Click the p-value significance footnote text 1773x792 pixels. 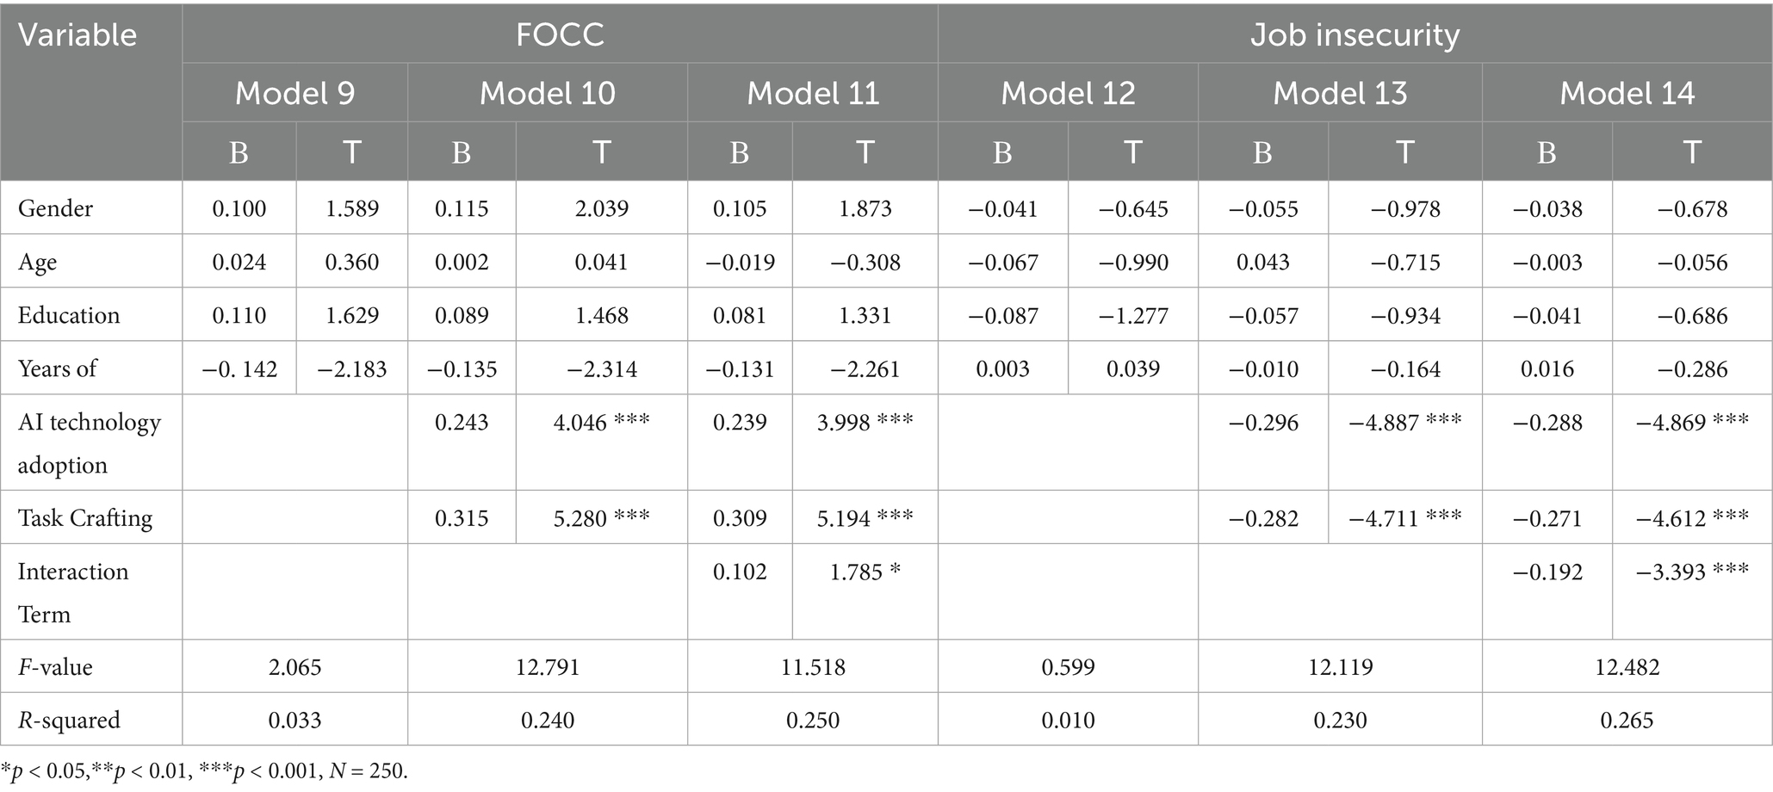point(204,771)
